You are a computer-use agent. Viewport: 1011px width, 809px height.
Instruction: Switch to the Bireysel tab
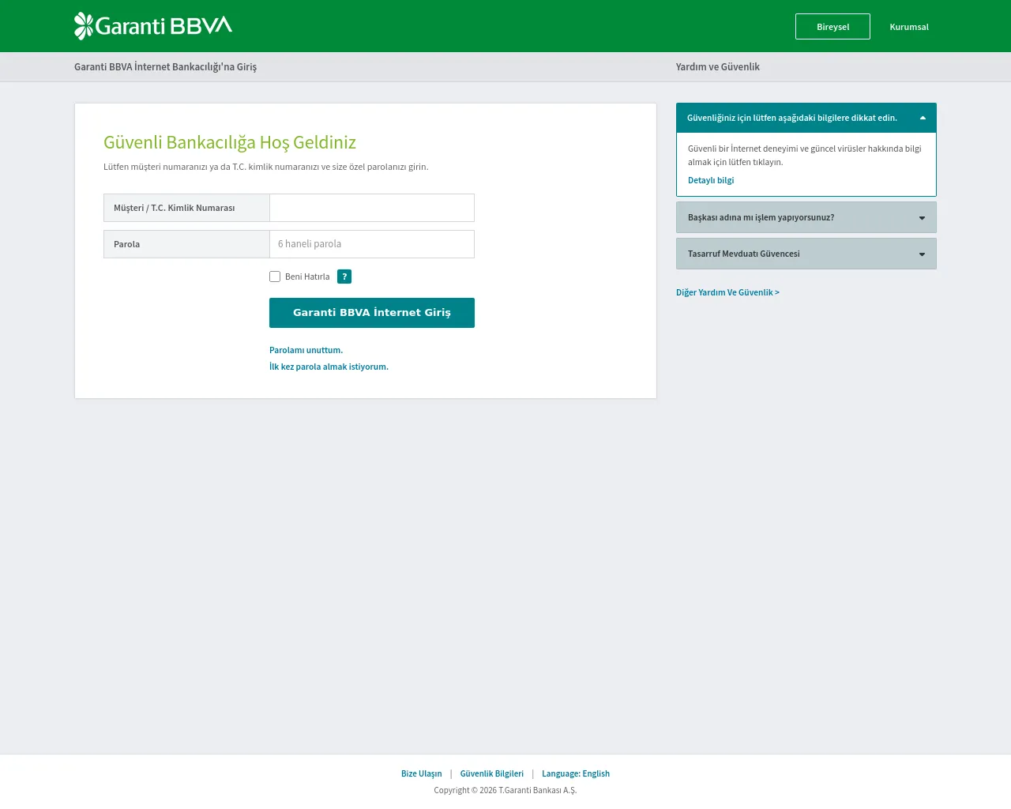click(x=832, y=27)
